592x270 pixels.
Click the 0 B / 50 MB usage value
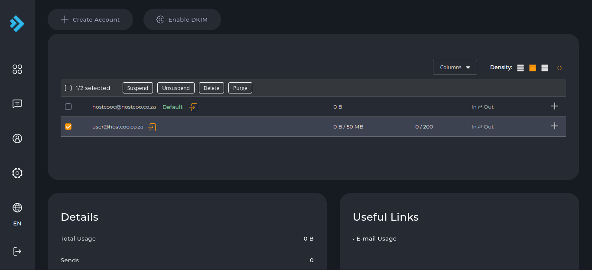(348, 127)
